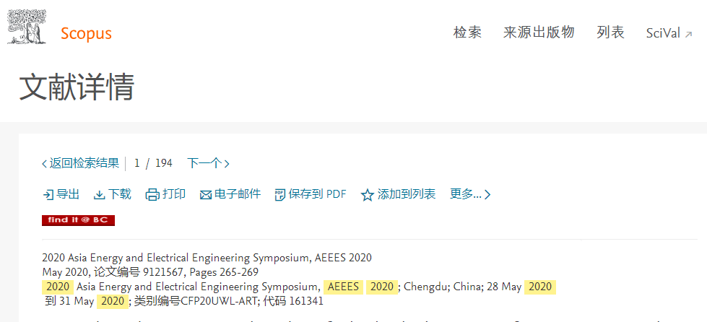Click the download (下载) arrow icon
This screenshot has height=322, width=707.
[x=99, y=195]
